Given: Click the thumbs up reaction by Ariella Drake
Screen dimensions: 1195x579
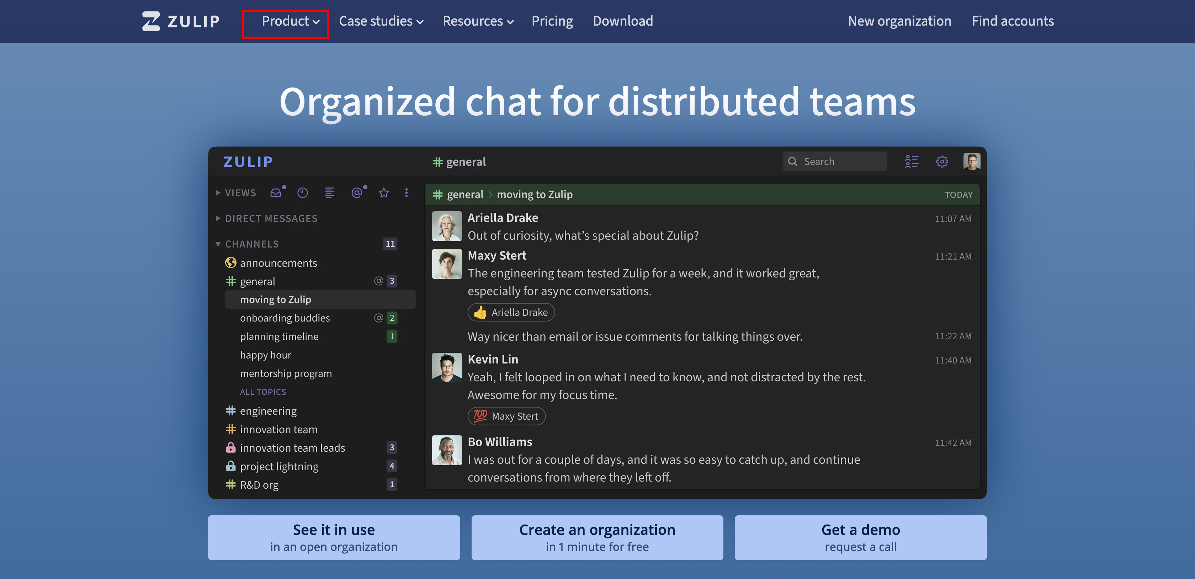Looking at the screenshot, I should [x=511, y=312].
